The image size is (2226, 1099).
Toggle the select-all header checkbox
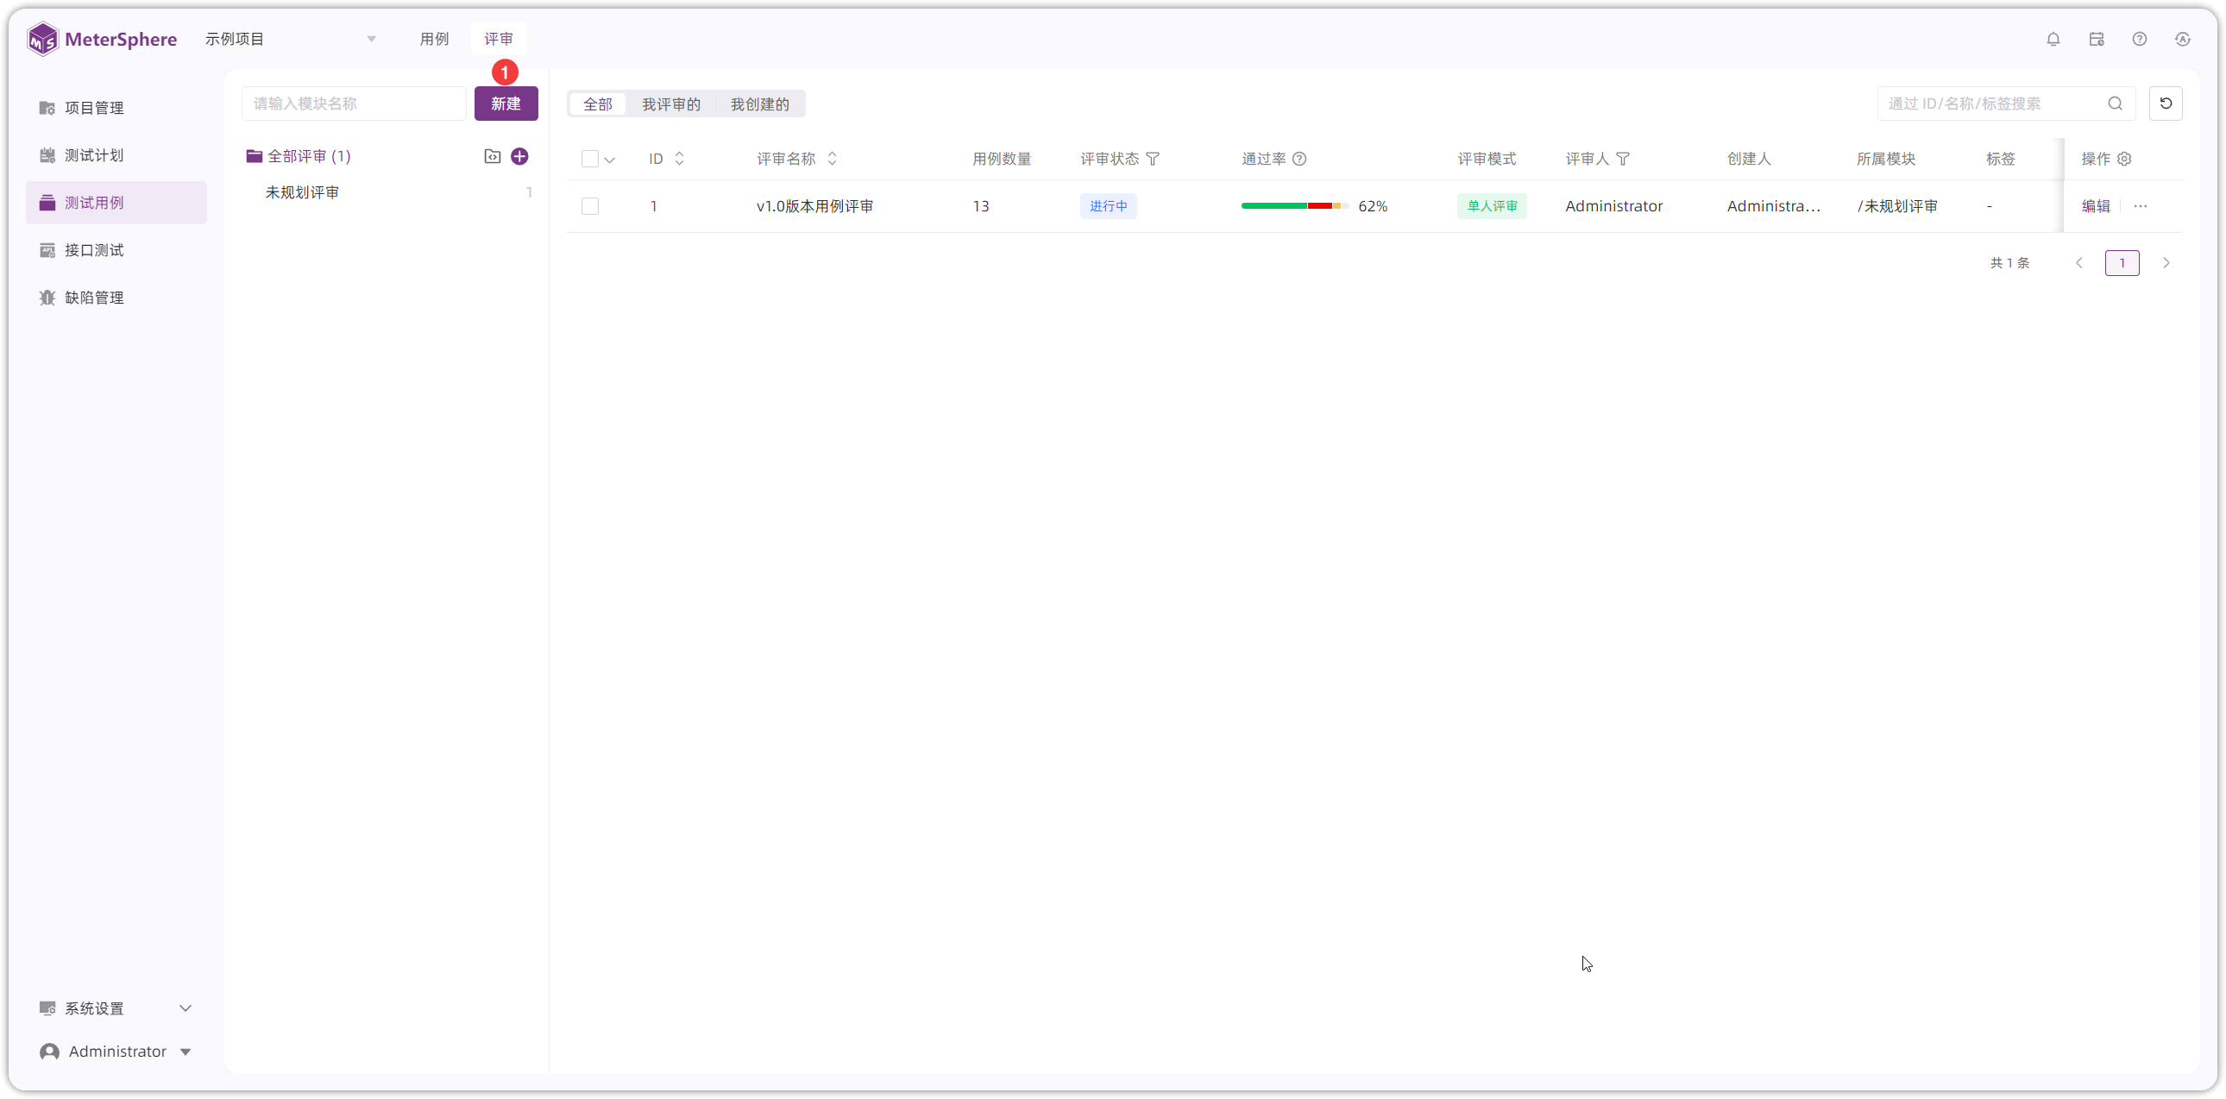point(590,159)
